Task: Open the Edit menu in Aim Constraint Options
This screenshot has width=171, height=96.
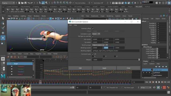Action: pyautogui.click(x=71, y=25)
